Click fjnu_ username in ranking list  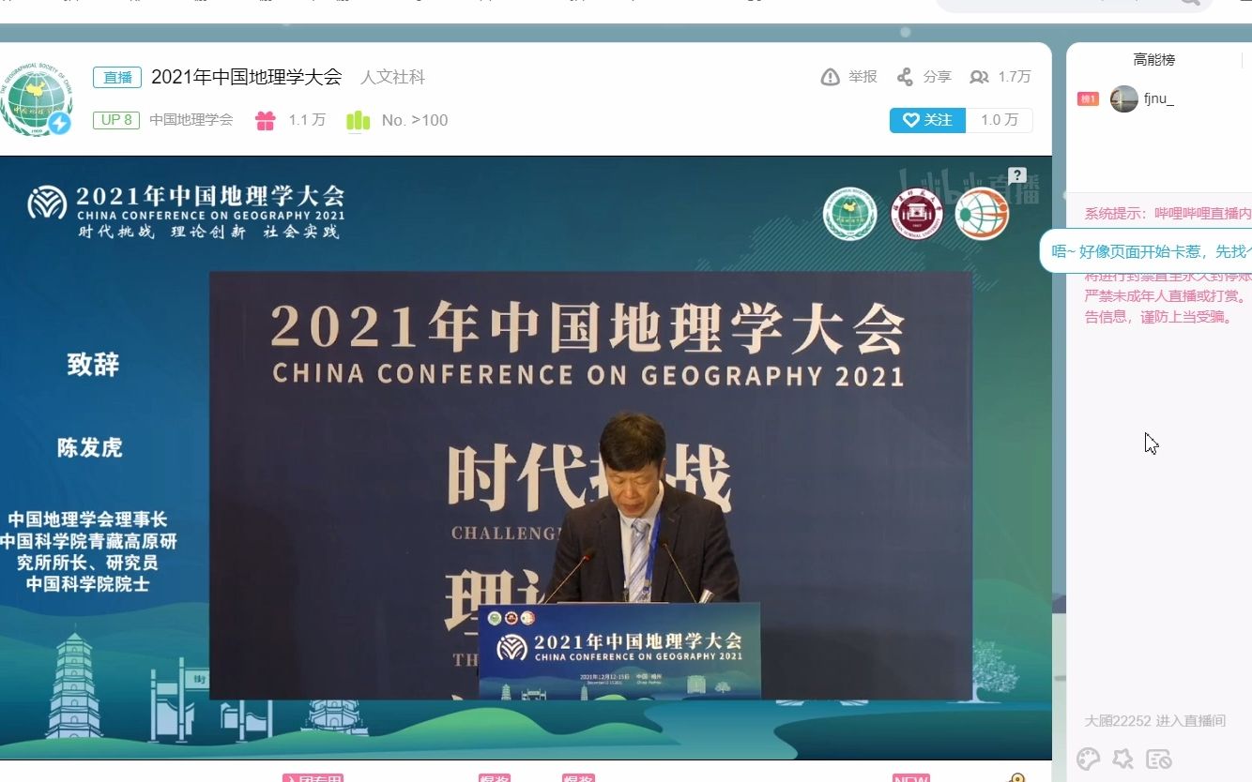(1159, 99)
